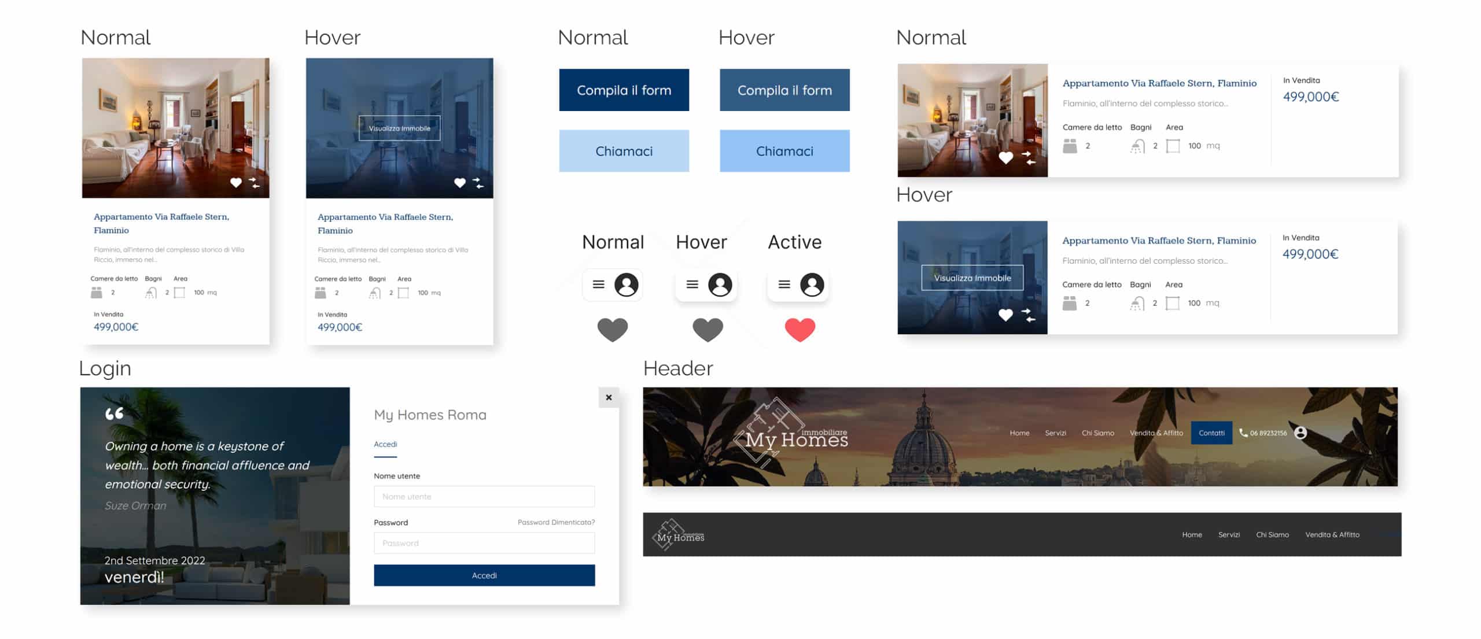Click compare arrows on the normal horizontal listing photo
1481x639 pixels.
[1028, 157]
